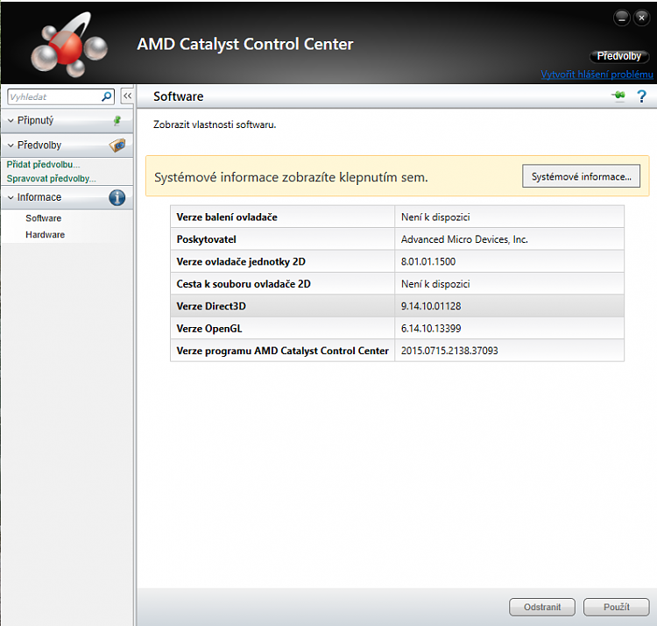
Task: Click the AMD Catalyst molecule logo
Action: point(68,46)
